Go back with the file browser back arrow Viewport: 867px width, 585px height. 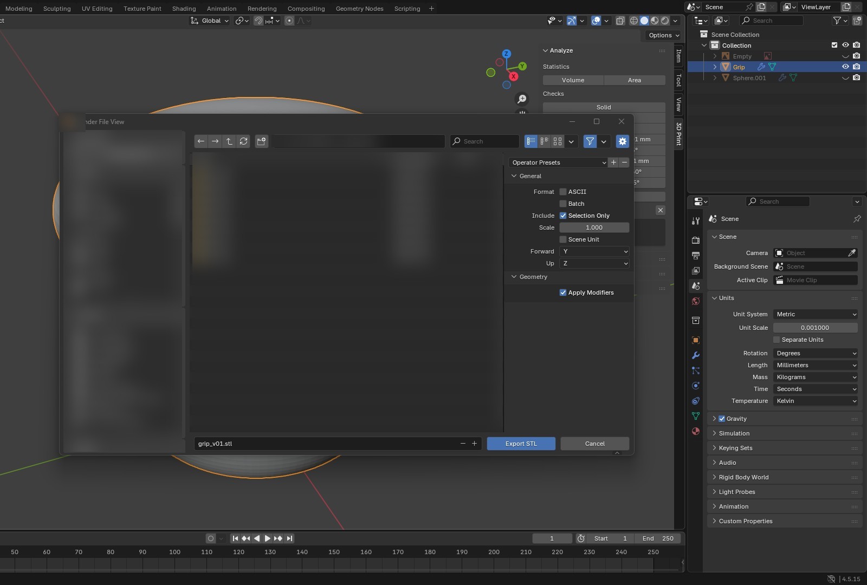[201, 141]
